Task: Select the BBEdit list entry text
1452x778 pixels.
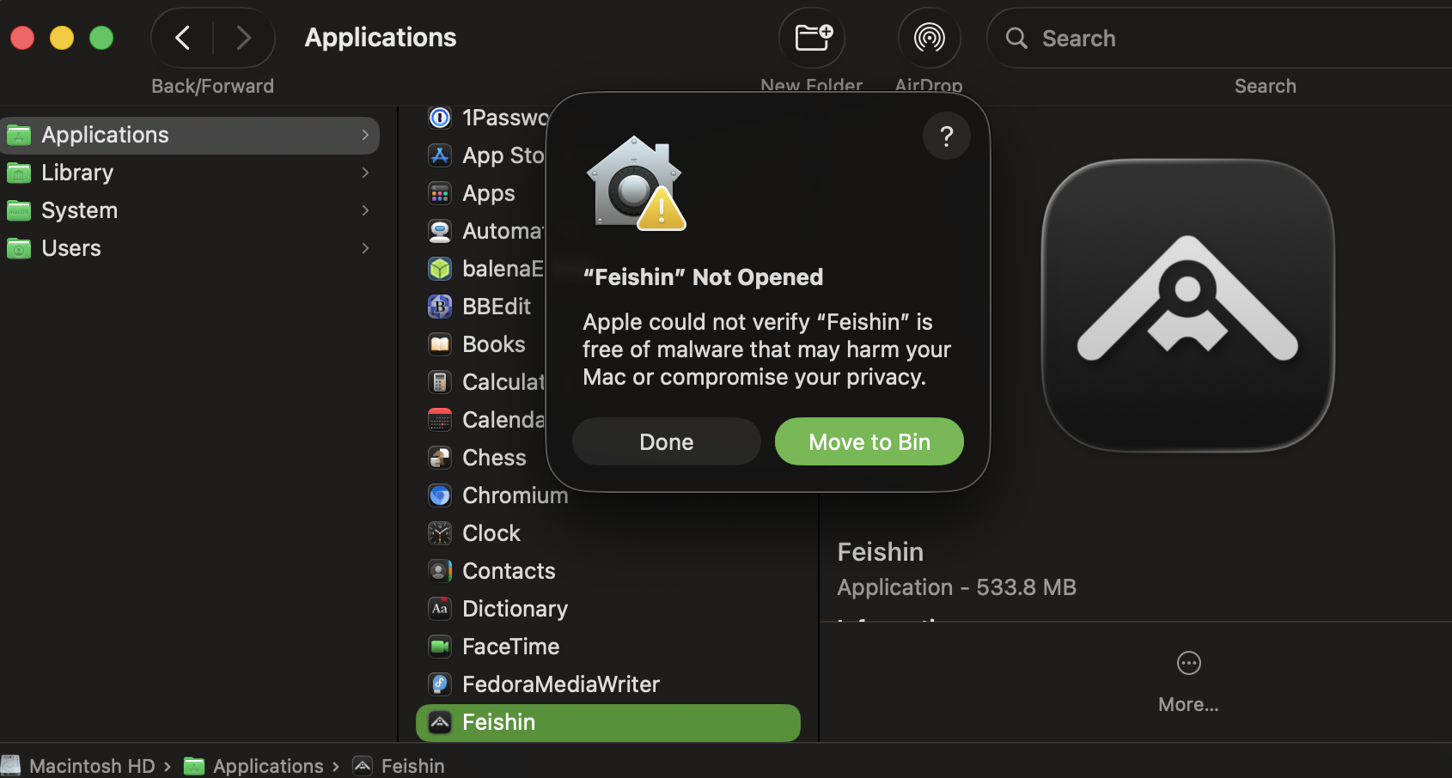Action: pos(497,307)
